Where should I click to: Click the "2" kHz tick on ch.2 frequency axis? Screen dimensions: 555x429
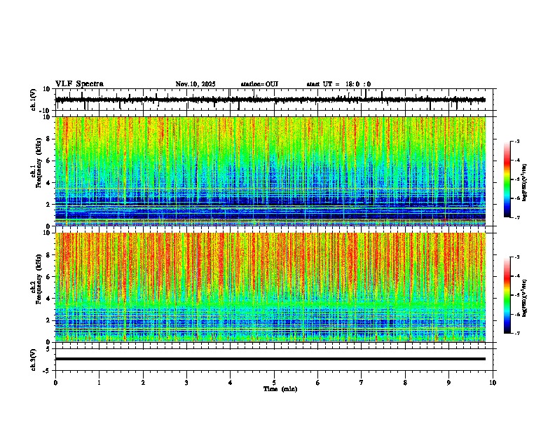[x=48, y=320]
